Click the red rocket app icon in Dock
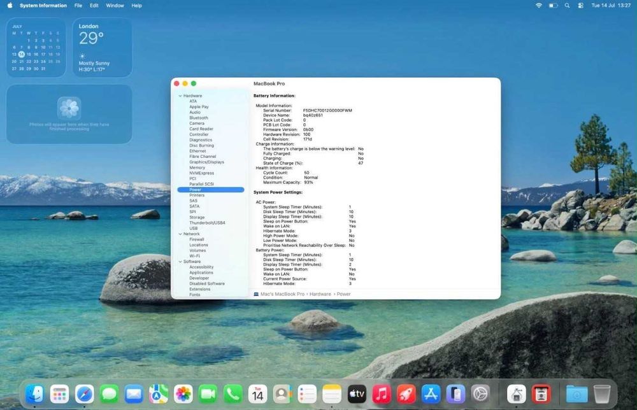This screenshot has height=410, width=637. [x=406, y=393]
